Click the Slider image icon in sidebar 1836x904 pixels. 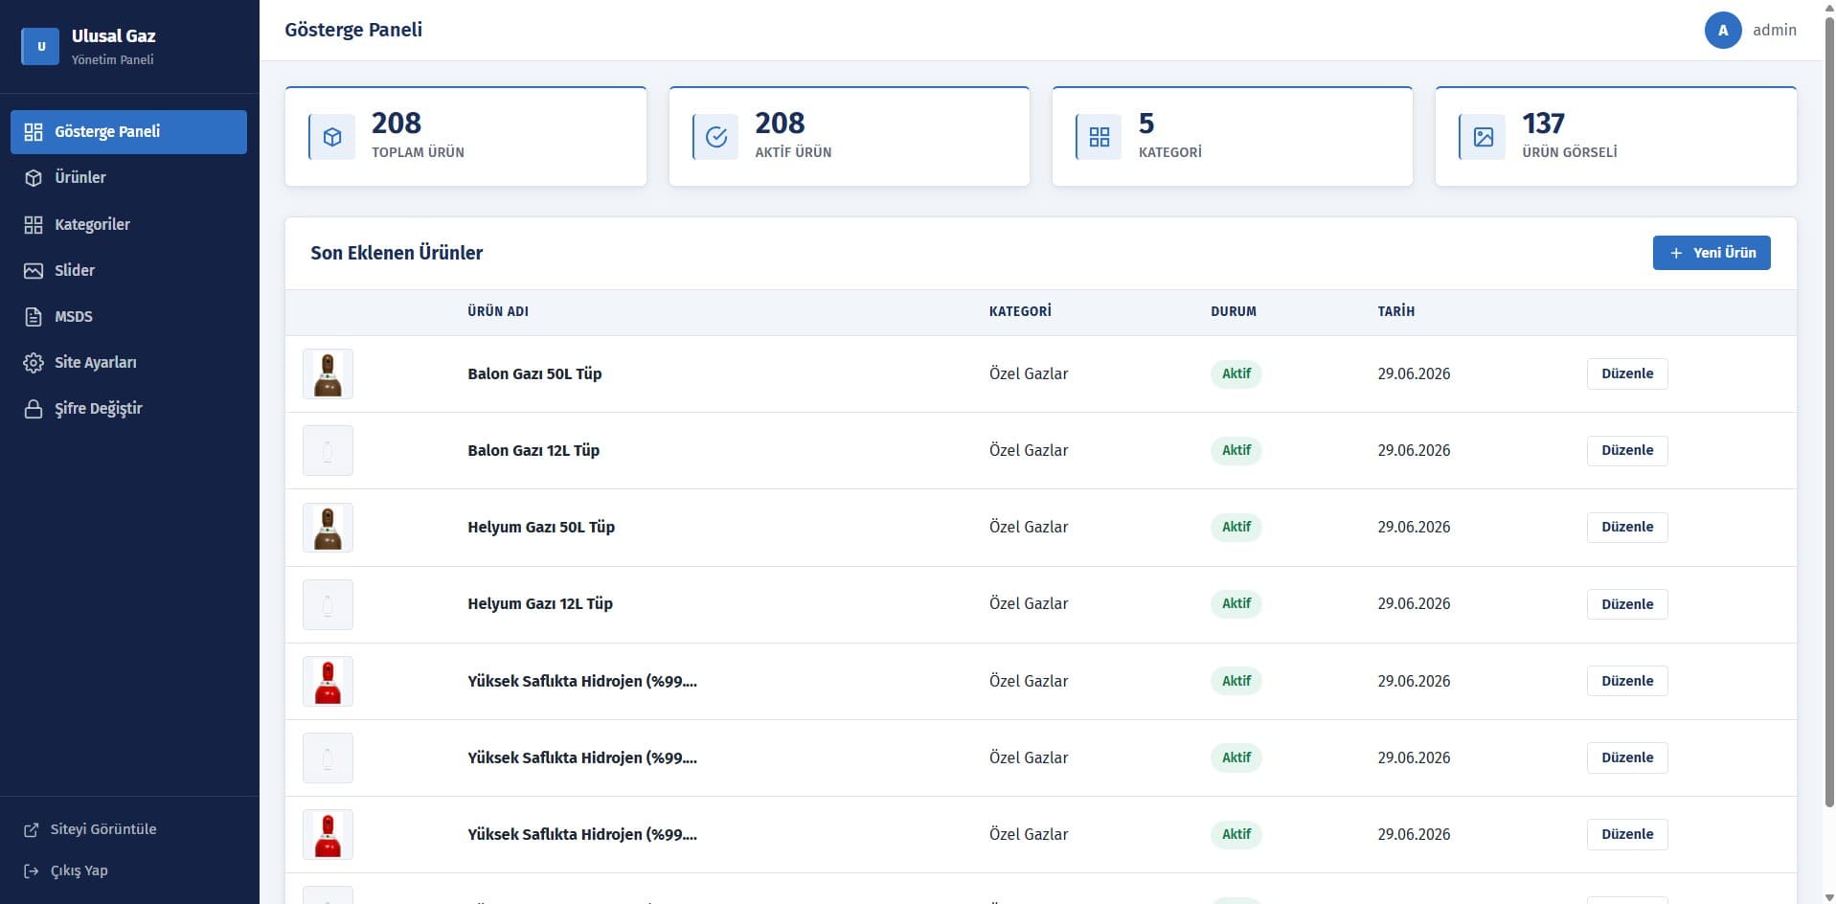click(34, 271)
